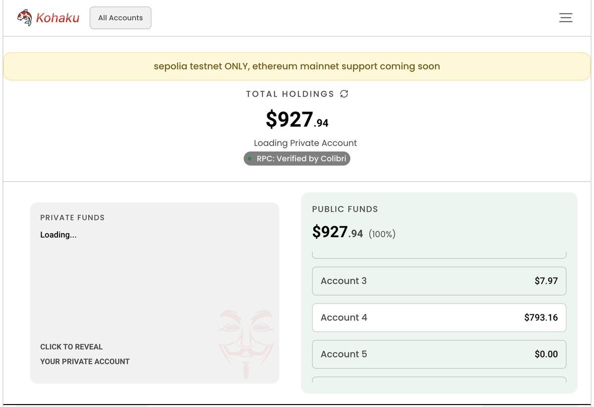Select Account 3 row
The image size is (594, 407).
click(x=439, y=281)
